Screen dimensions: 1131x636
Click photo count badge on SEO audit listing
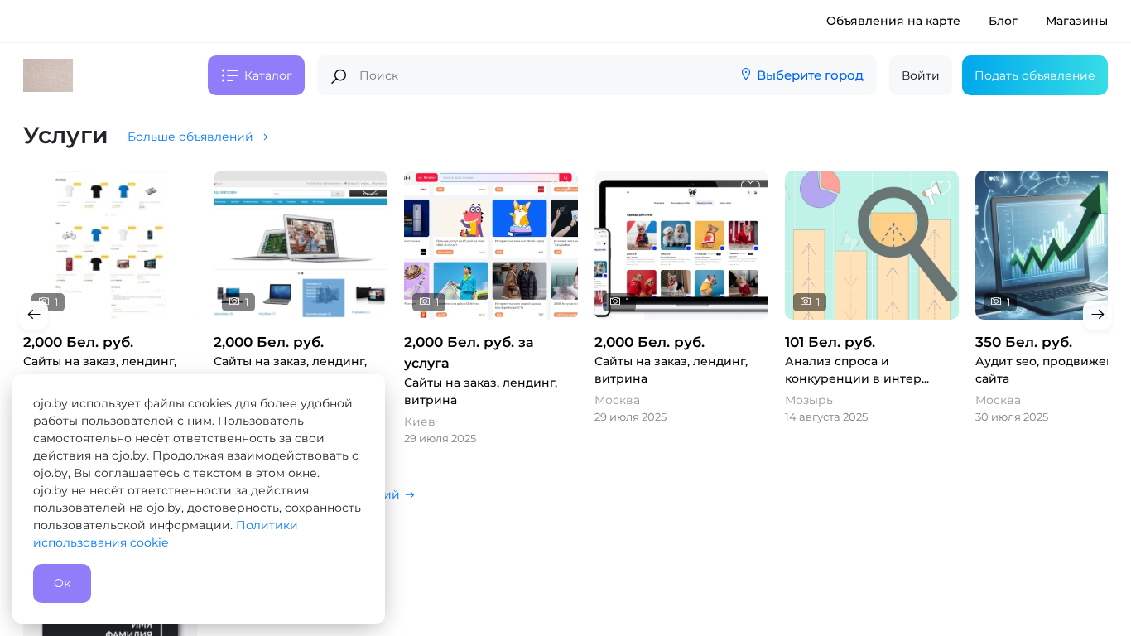pyautogui.click(x=1000, y=302)
